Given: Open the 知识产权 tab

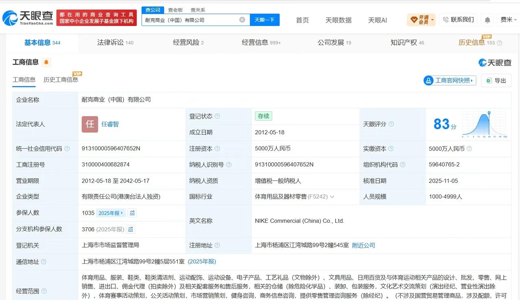Looking at the screenshot, I should [407, 43].
